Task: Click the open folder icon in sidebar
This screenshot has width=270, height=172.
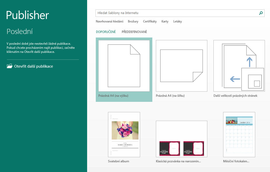Action: (10, 66)
